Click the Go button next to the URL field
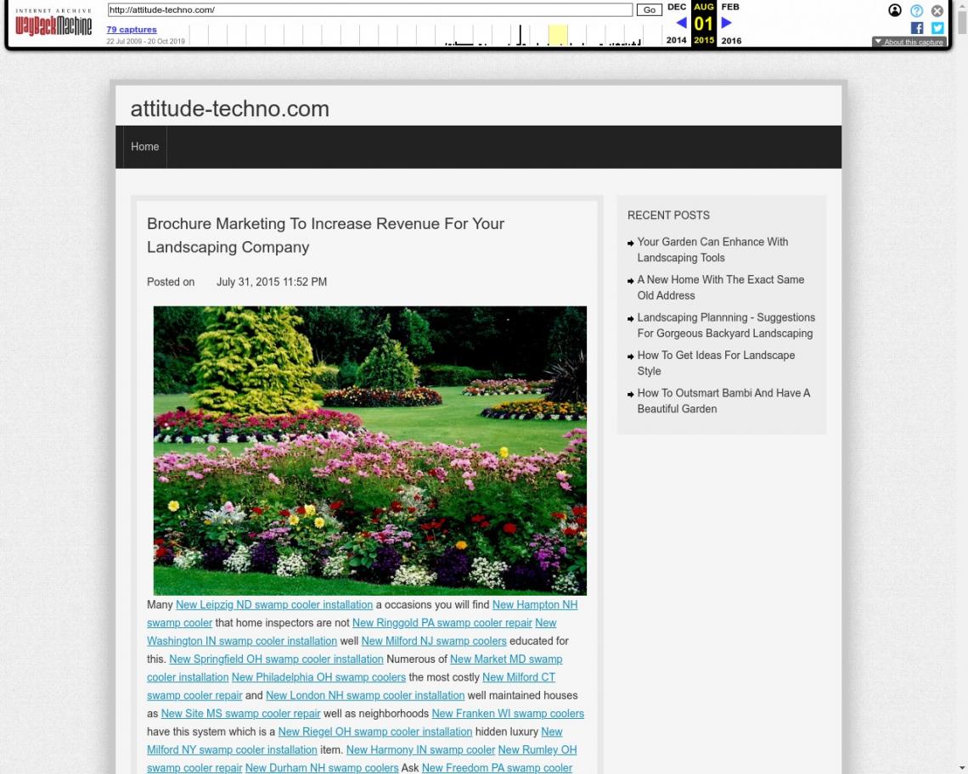968x774 pixels. point(649,10)
